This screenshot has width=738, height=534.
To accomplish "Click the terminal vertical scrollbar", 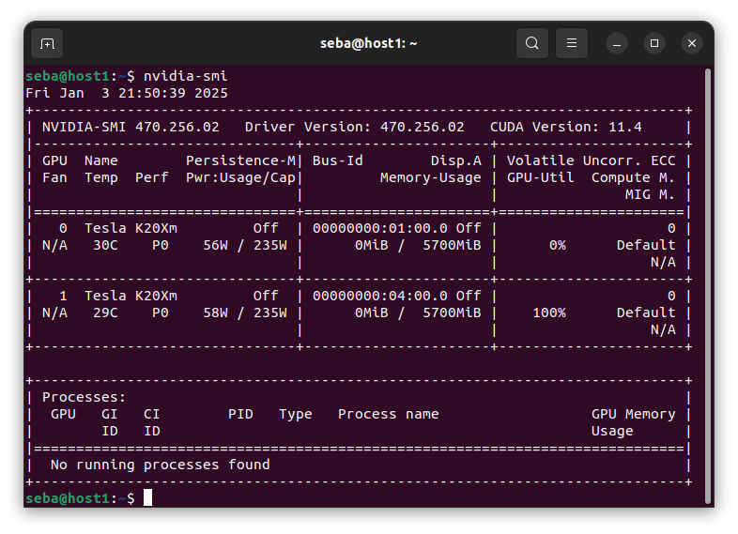I will 708,286.
